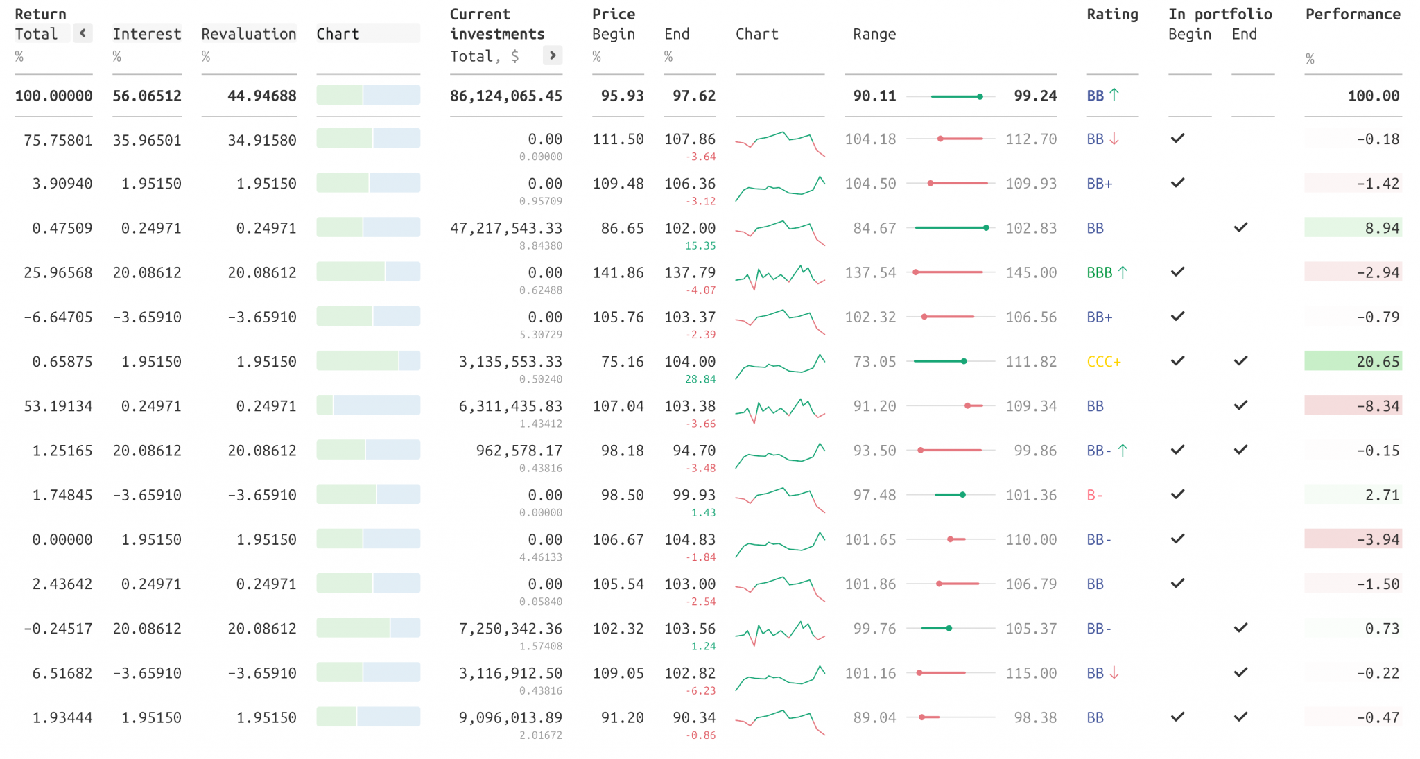Viewport: 1420px width, 759px height.
Task: Toggle the portfolio Begin checkmark in CCC+ row
Action: coord(1177,361)
